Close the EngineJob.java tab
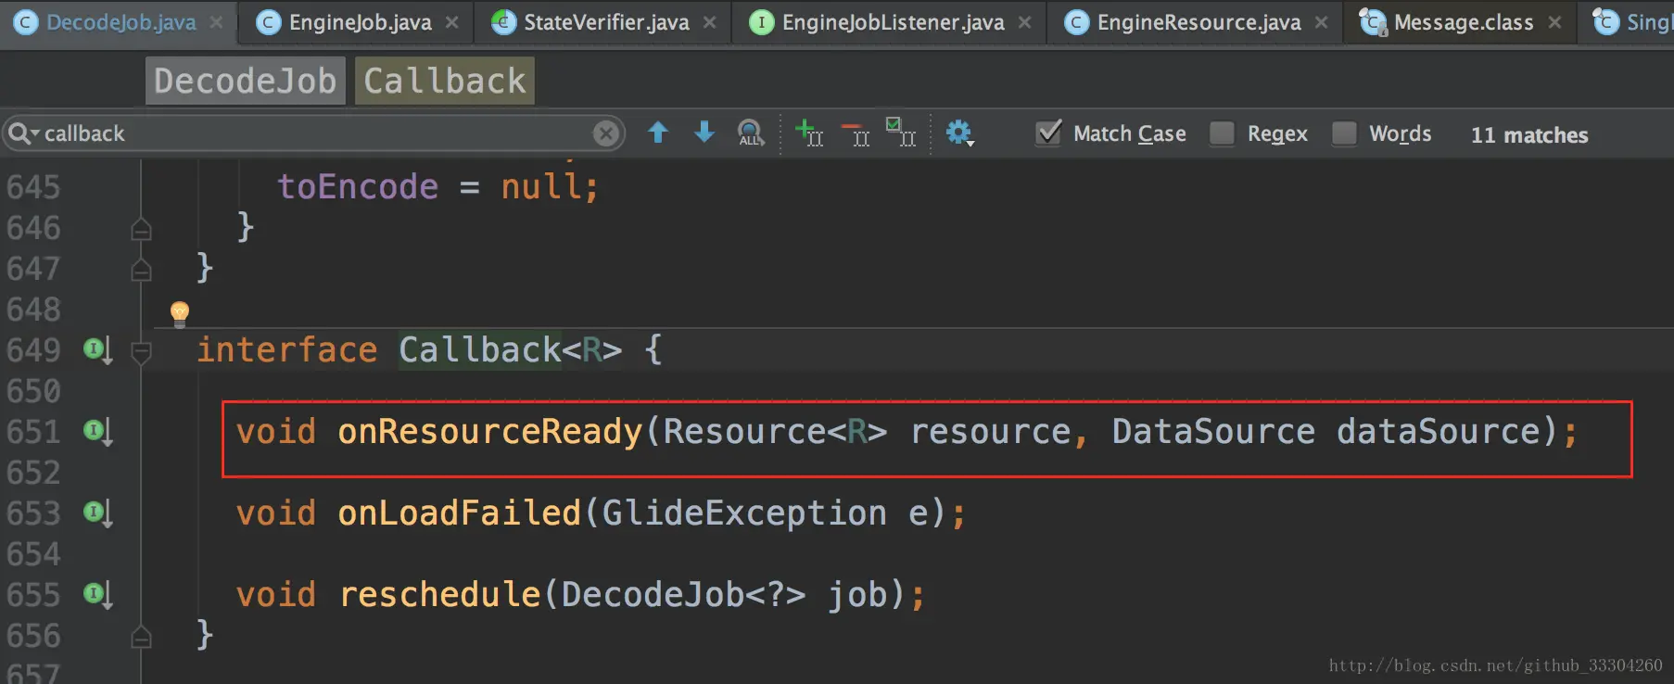Screen dimensions: 1674x684 click(451, 22)
